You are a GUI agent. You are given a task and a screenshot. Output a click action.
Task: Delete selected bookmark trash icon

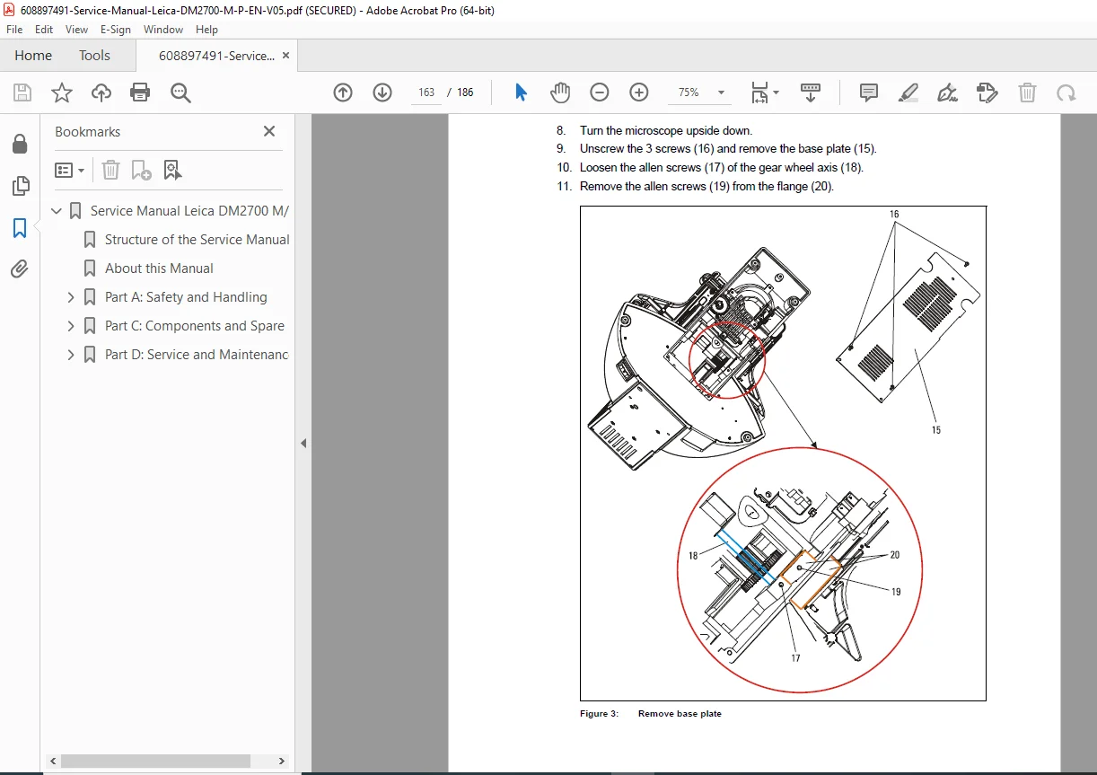tap(110, 170)
